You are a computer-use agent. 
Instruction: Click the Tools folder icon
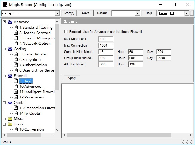point(10,124)
